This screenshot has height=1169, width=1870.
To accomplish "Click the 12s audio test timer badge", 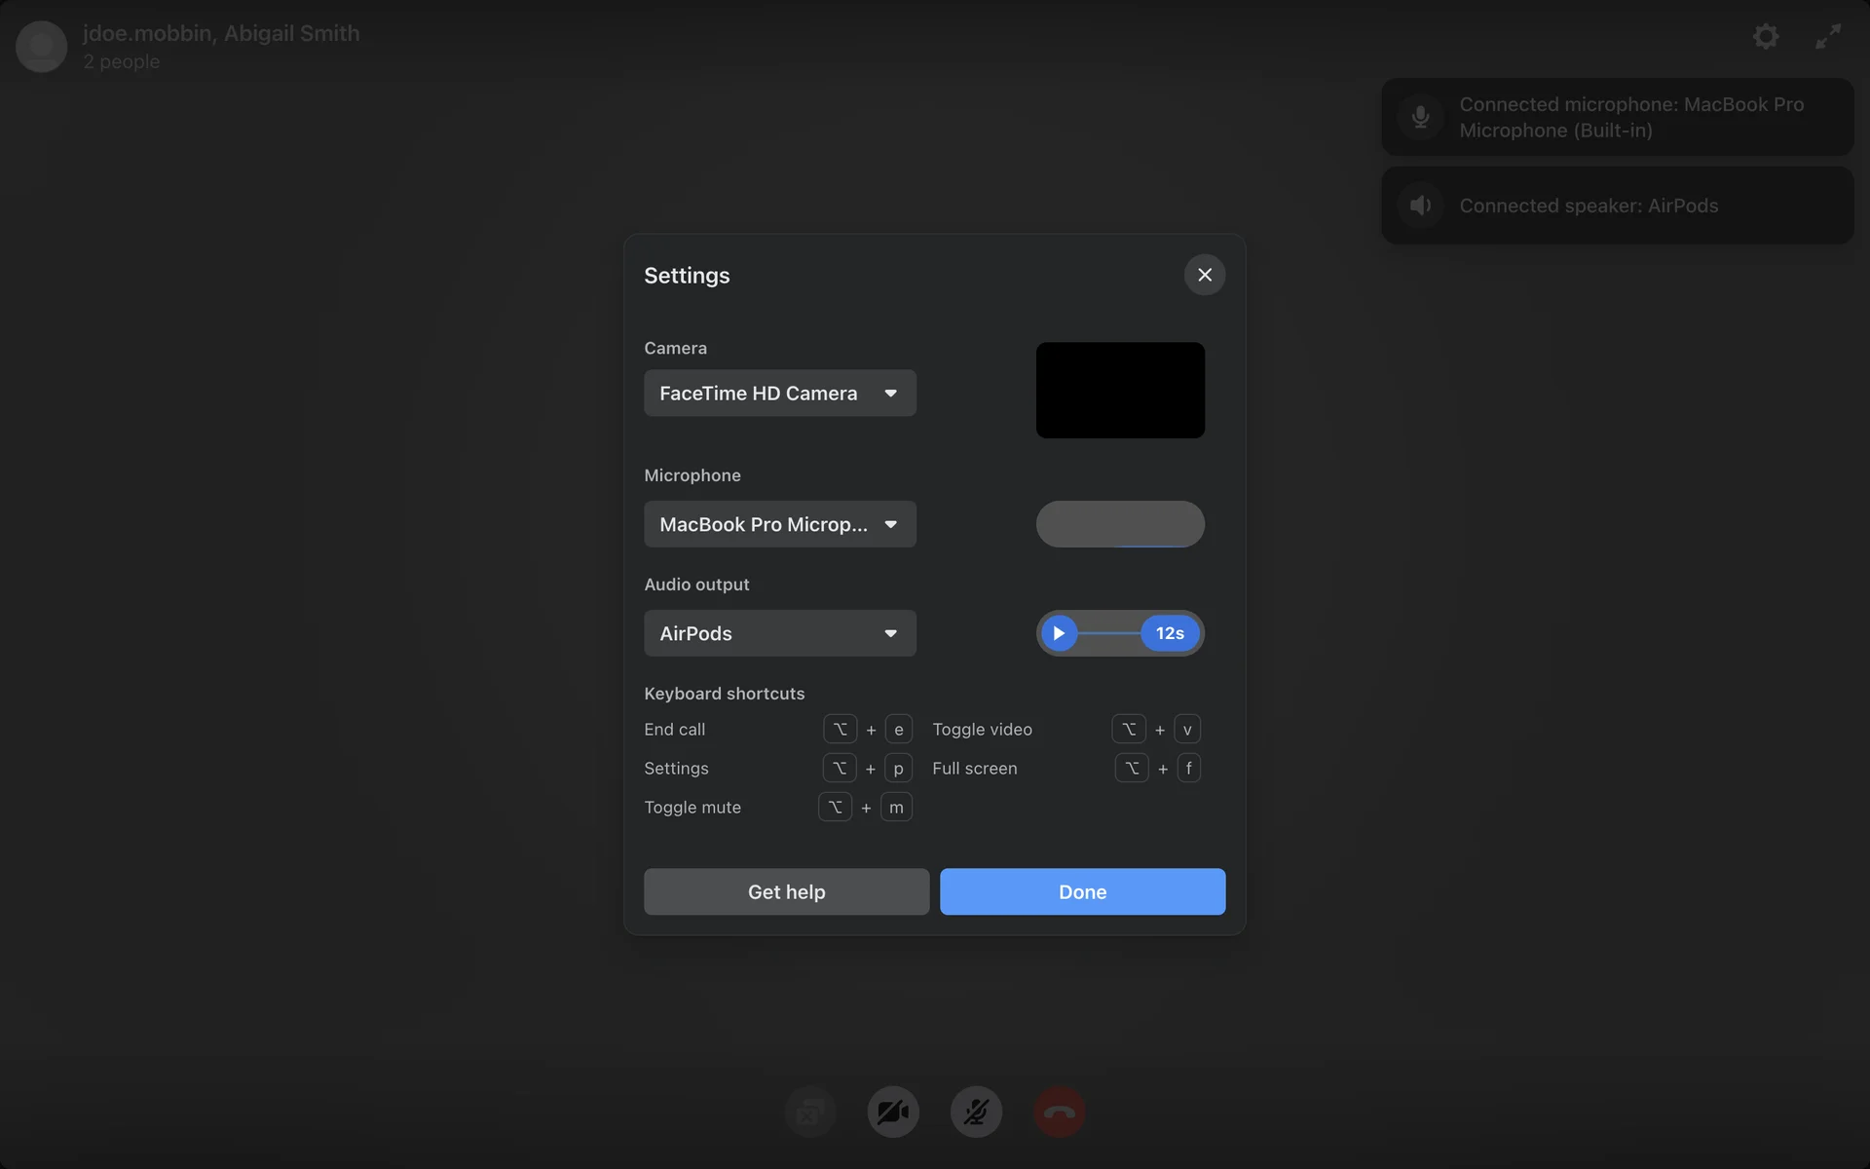I will [1170, 633].
